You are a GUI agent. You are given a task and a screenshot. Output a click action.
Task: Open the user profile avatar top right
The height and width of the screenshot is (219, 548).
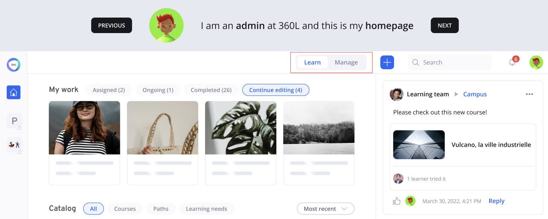[536, 62]
